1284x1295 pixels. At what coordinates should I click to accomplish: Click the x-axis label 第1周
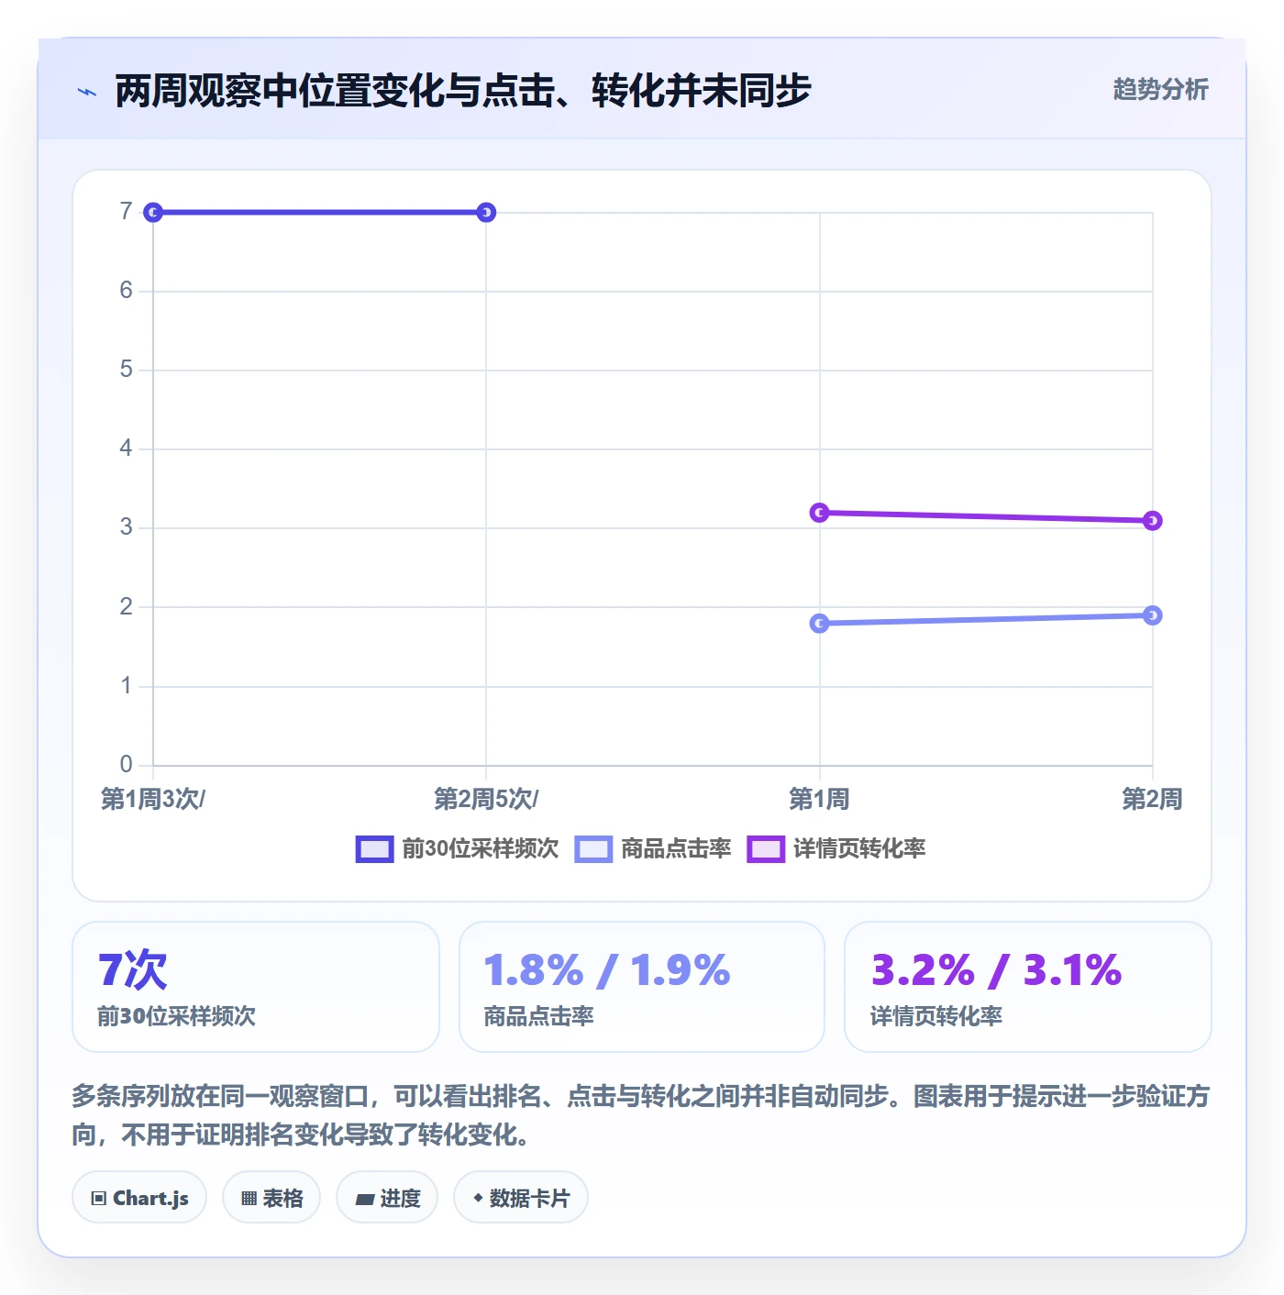819,799
